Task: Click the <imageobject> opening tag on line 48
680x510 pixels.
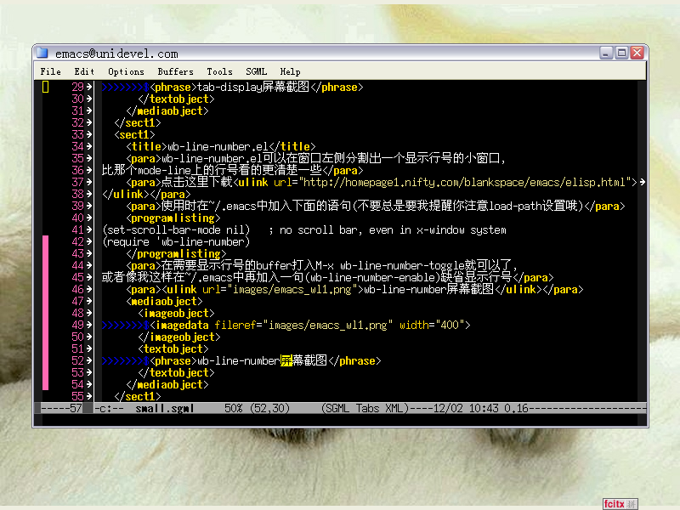Action: (176, 313)
